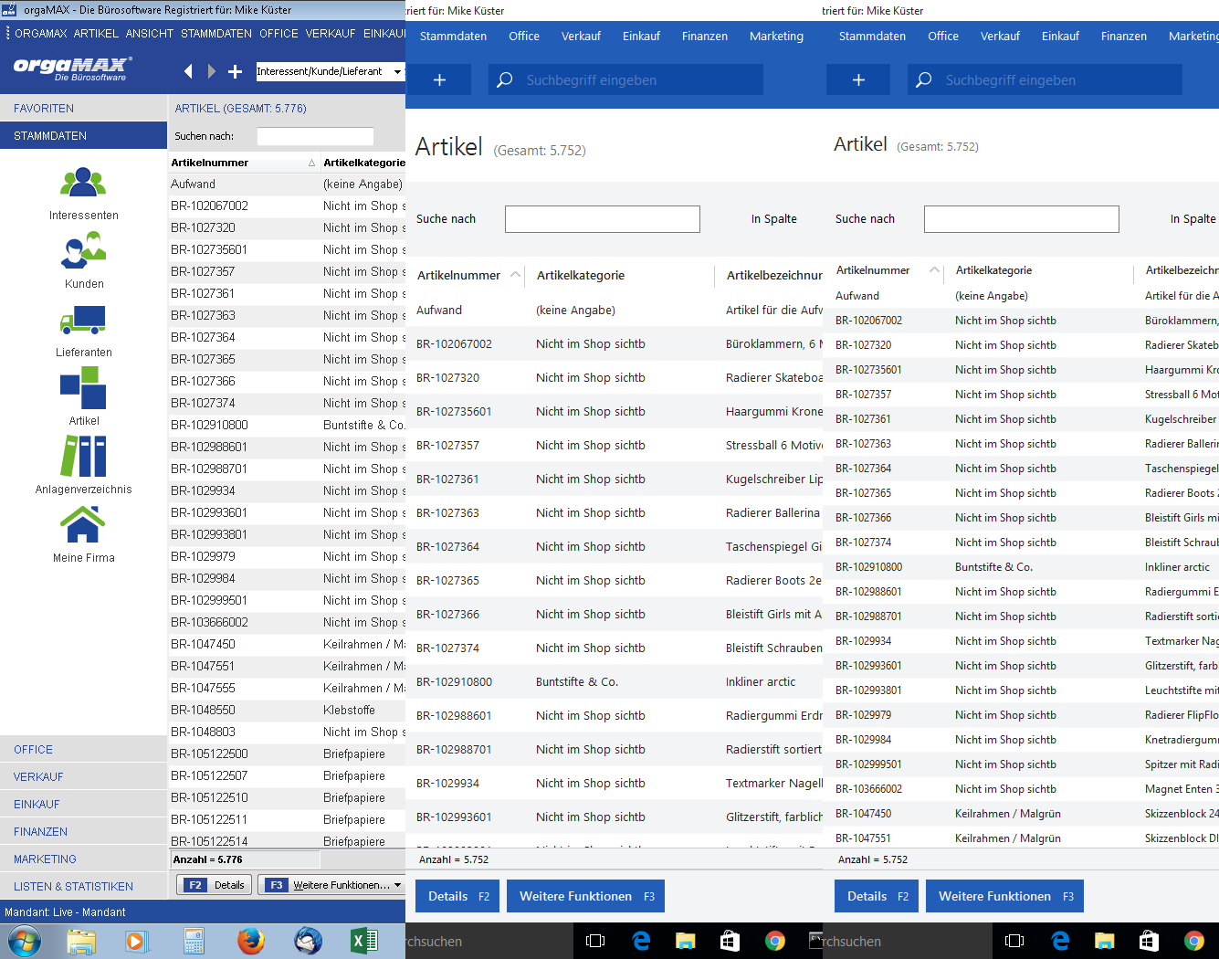Open the ARTIKEL menu in the left menu bar

(96, 33)
